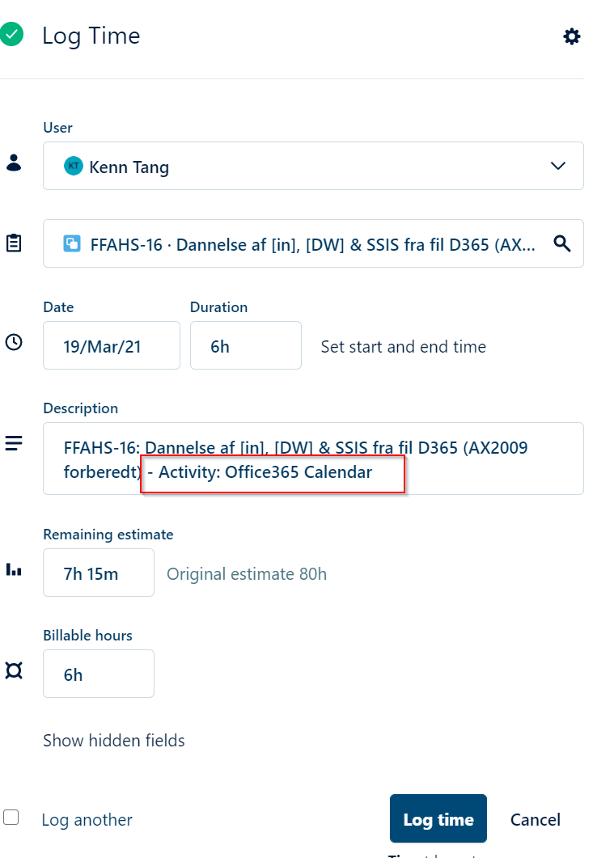Click the billable hours icon
Viewport: 597px width, 858px height.
point(14,670)
